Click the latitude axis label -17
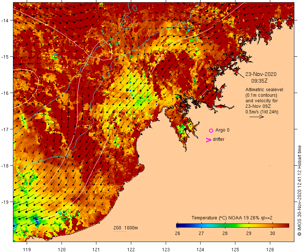This screenshot has width=304, height=252. tap(5, 129)
